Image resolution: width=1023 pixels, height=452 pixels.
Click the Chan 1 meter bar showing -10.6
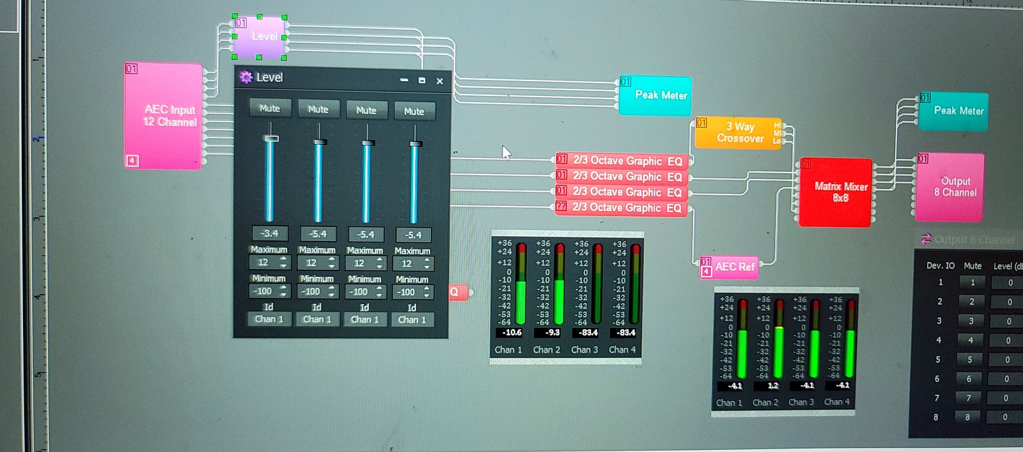(x=521, y=283)
